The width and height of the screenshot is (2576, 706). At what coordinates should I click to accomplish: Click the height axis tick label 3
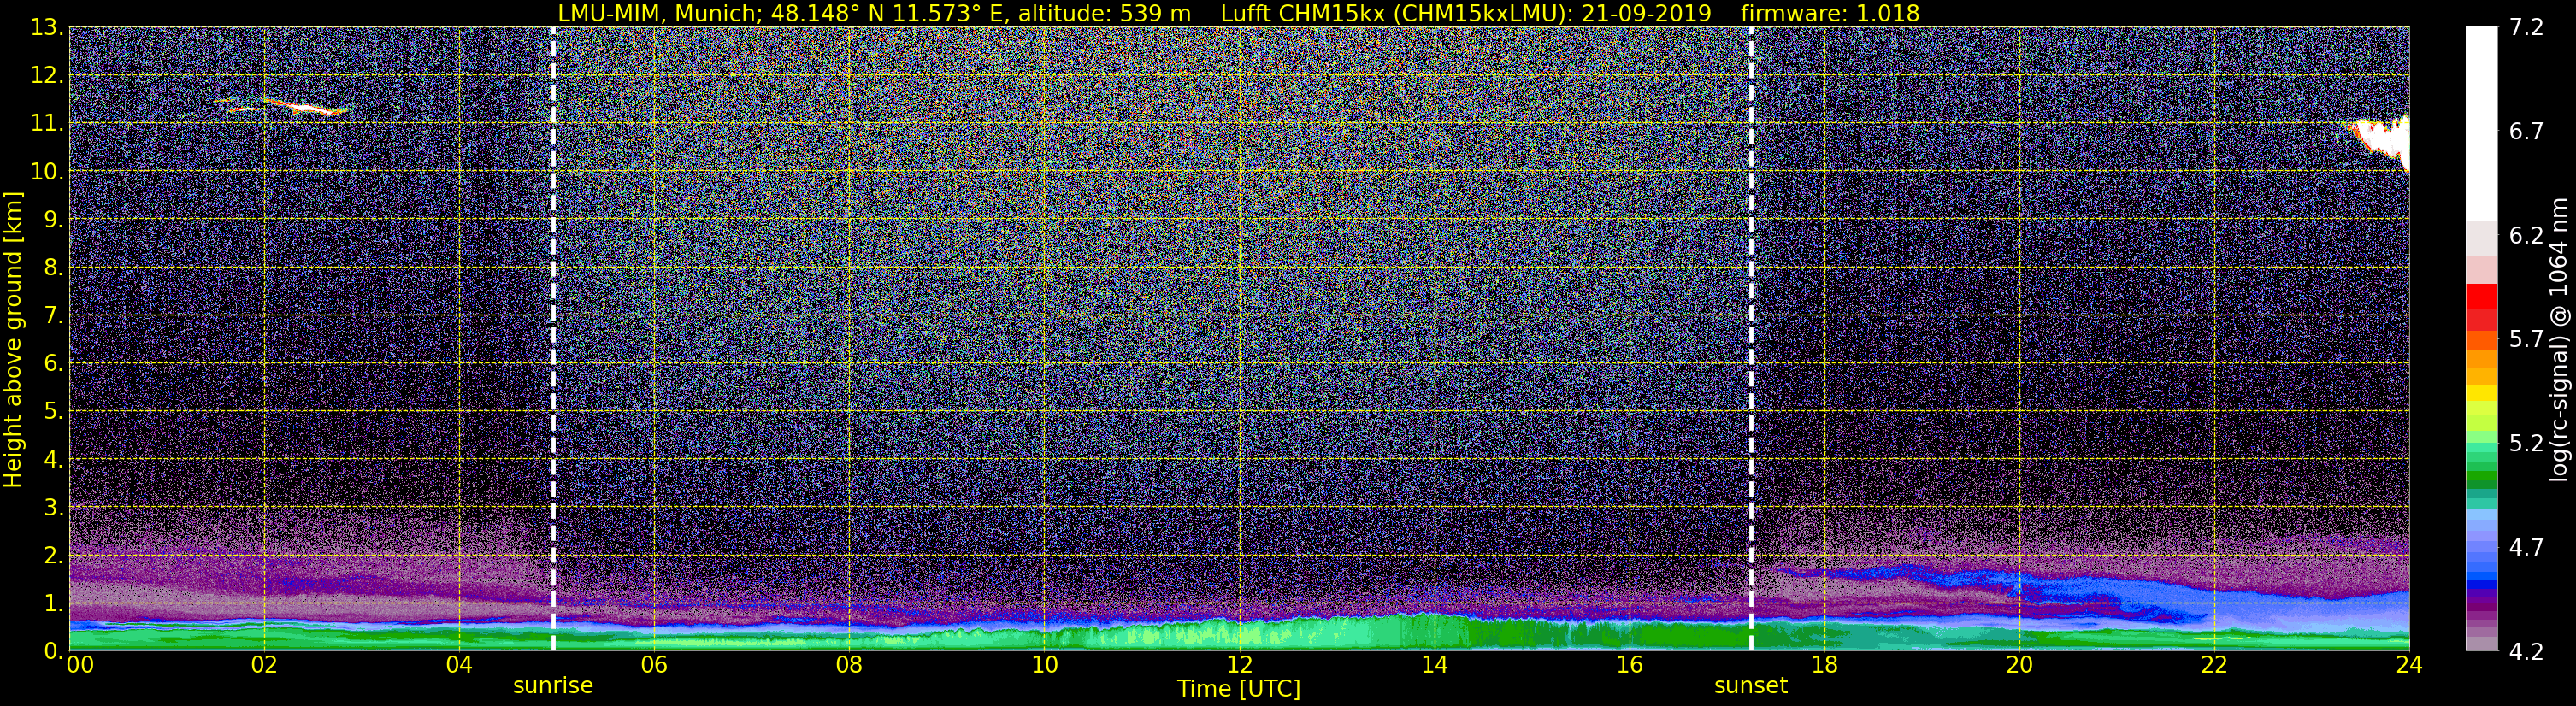pos(54,507)
